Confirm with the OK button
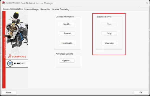150x96 pixels. pos(141,92)
